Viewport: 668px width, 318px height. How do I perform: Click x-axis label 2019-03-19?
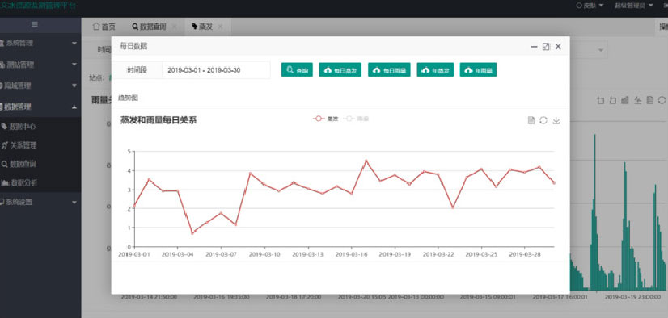click(395, 254)
